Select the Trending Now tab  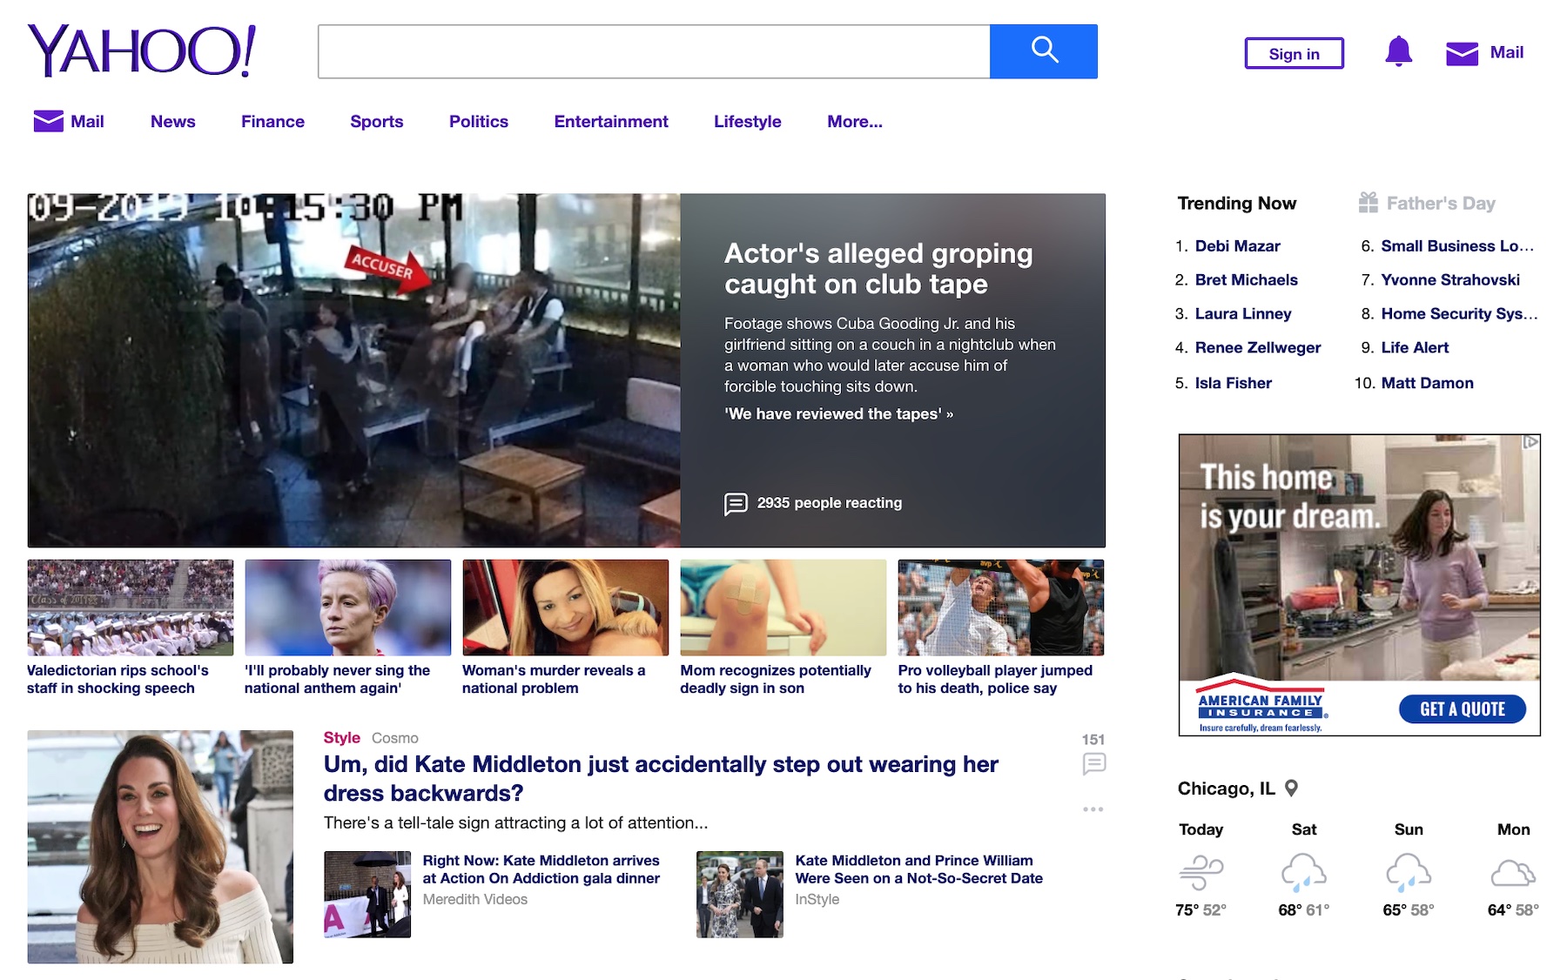click(1237, 204)
